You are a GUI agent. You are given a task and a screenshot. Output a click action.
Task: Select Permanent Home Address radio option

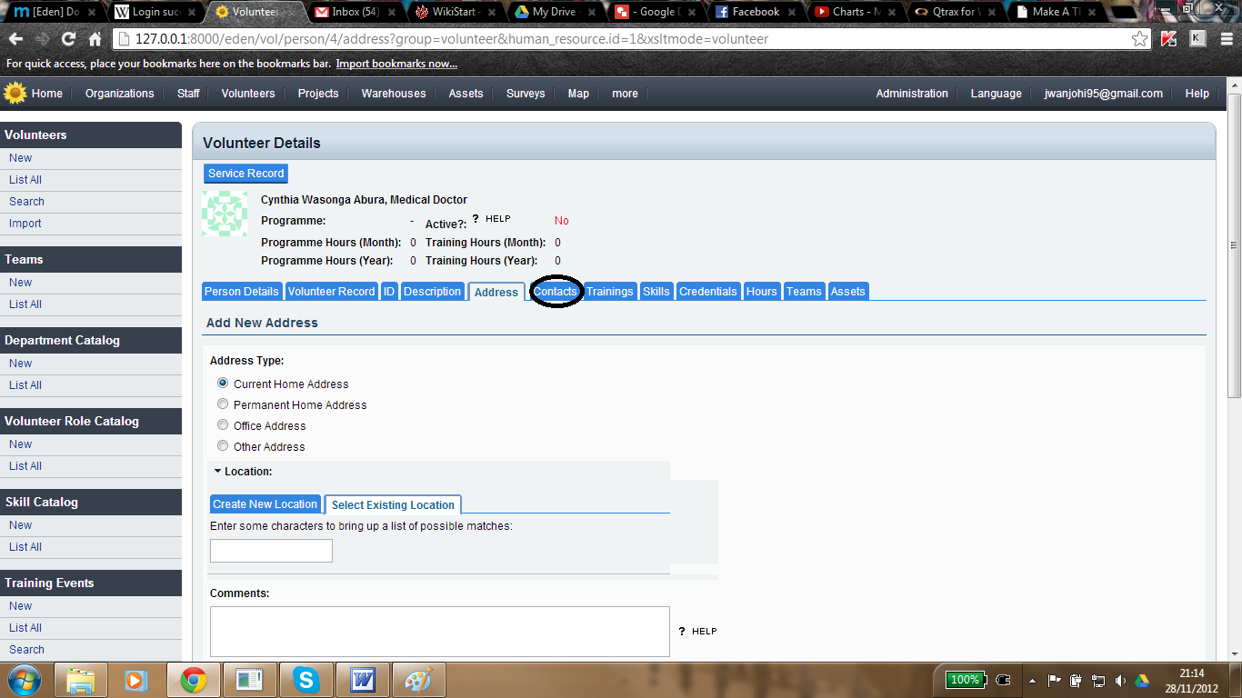pyautogui.click(x=223, y=404)
